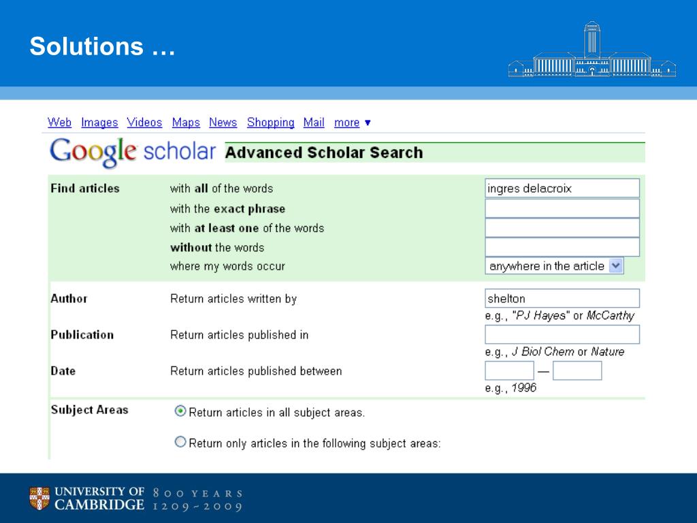Open the 'anywhere in the article' dropdown
Viewport: 697px width, 523px height.
pyautogui.click(x=554, y=266)
